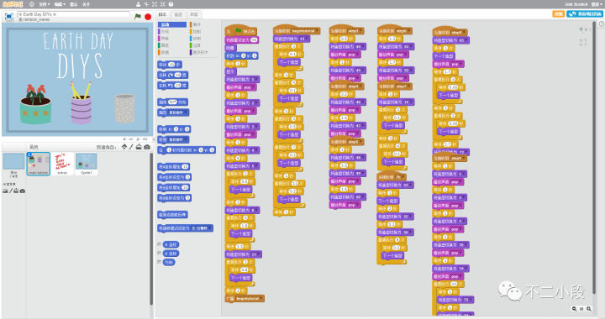Click the blue See project page button

(585, 14)
